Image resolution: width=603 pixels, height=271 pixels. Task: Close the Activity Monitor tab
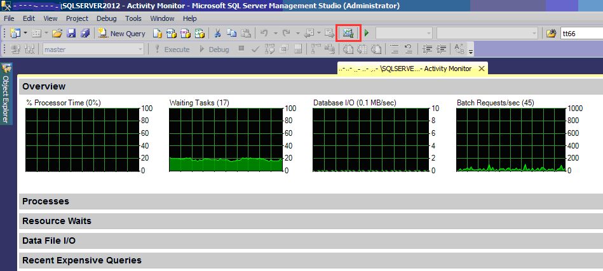click(x=481, y=69)
